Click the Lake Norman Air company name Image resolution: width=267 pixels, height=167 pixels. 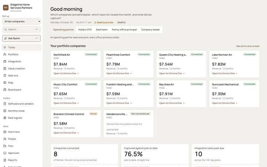click(x=222, y=55)
